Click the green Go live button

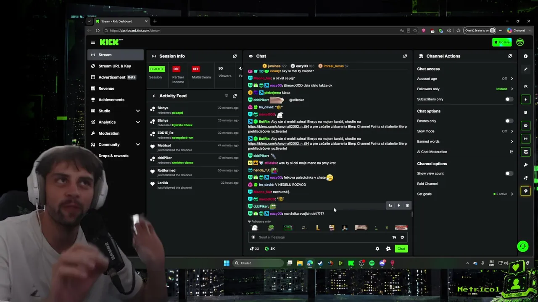502,42
